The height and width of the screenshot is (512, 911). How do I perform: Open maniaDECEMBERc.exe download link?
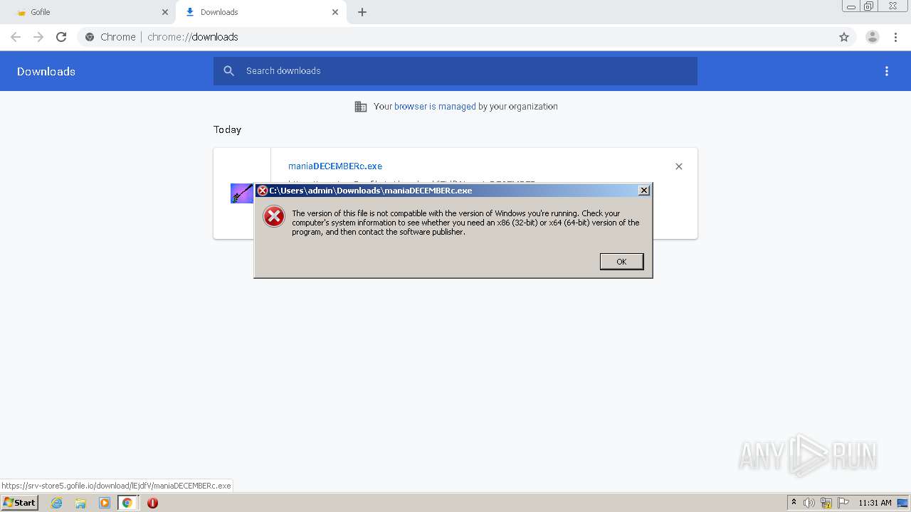(x=335, y=166)
